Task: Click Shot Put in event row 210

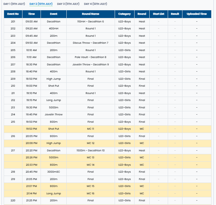Action: pos(53,86)
